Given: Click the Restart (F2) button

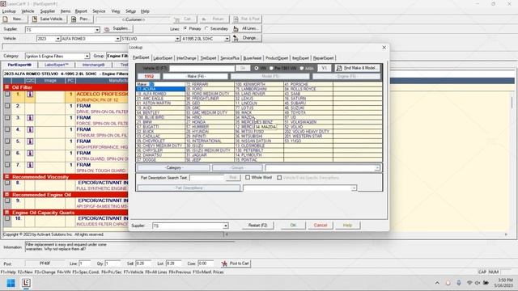Looking at the screenshot, I should (257, 226).
